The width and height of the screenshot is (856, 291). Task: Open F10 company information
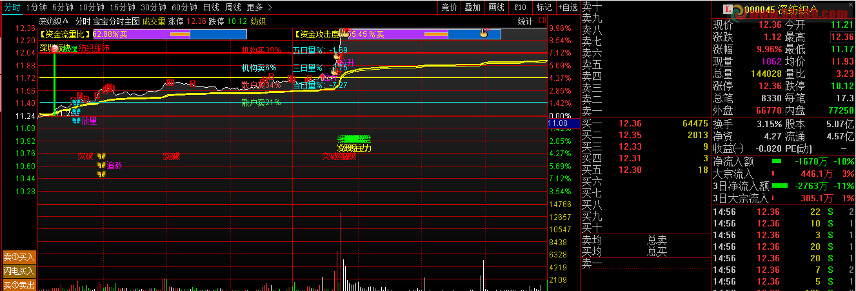click(x=521, y=7)
